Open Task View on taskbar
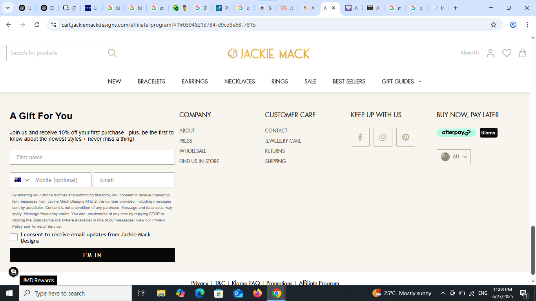 click(x=141, y=293)
